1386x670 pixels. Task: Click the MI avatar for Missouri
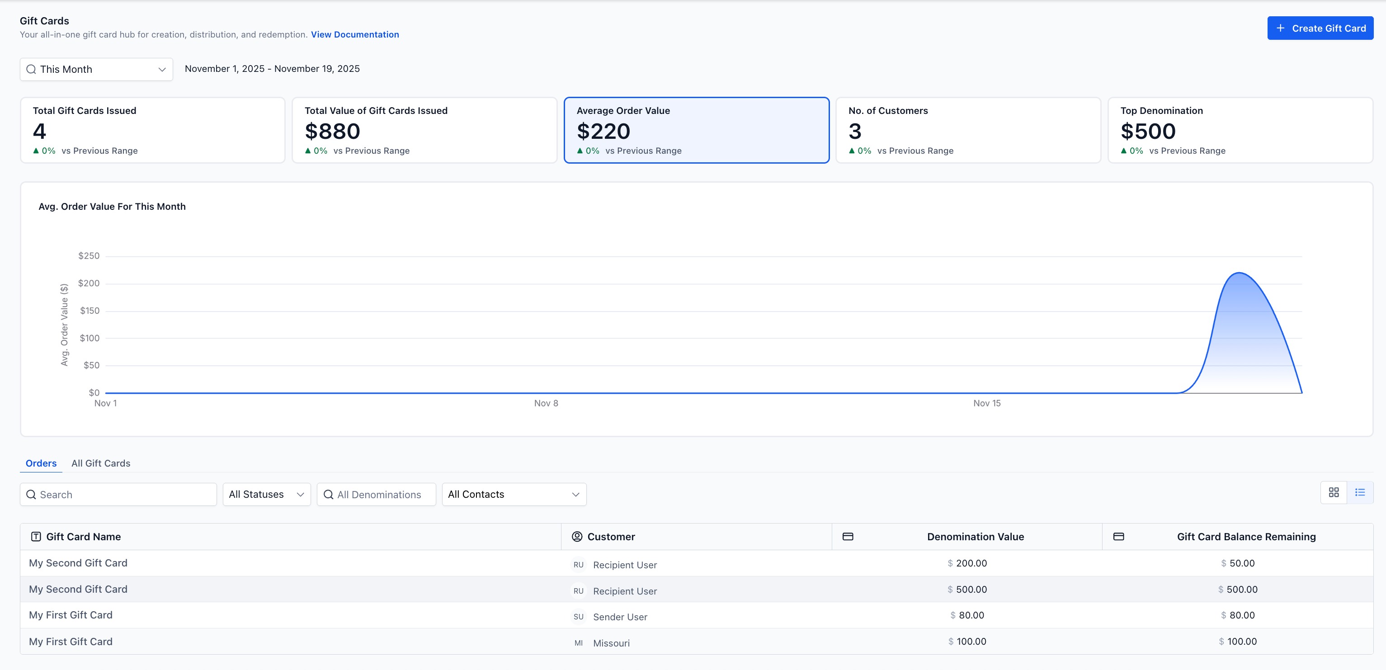578,643
